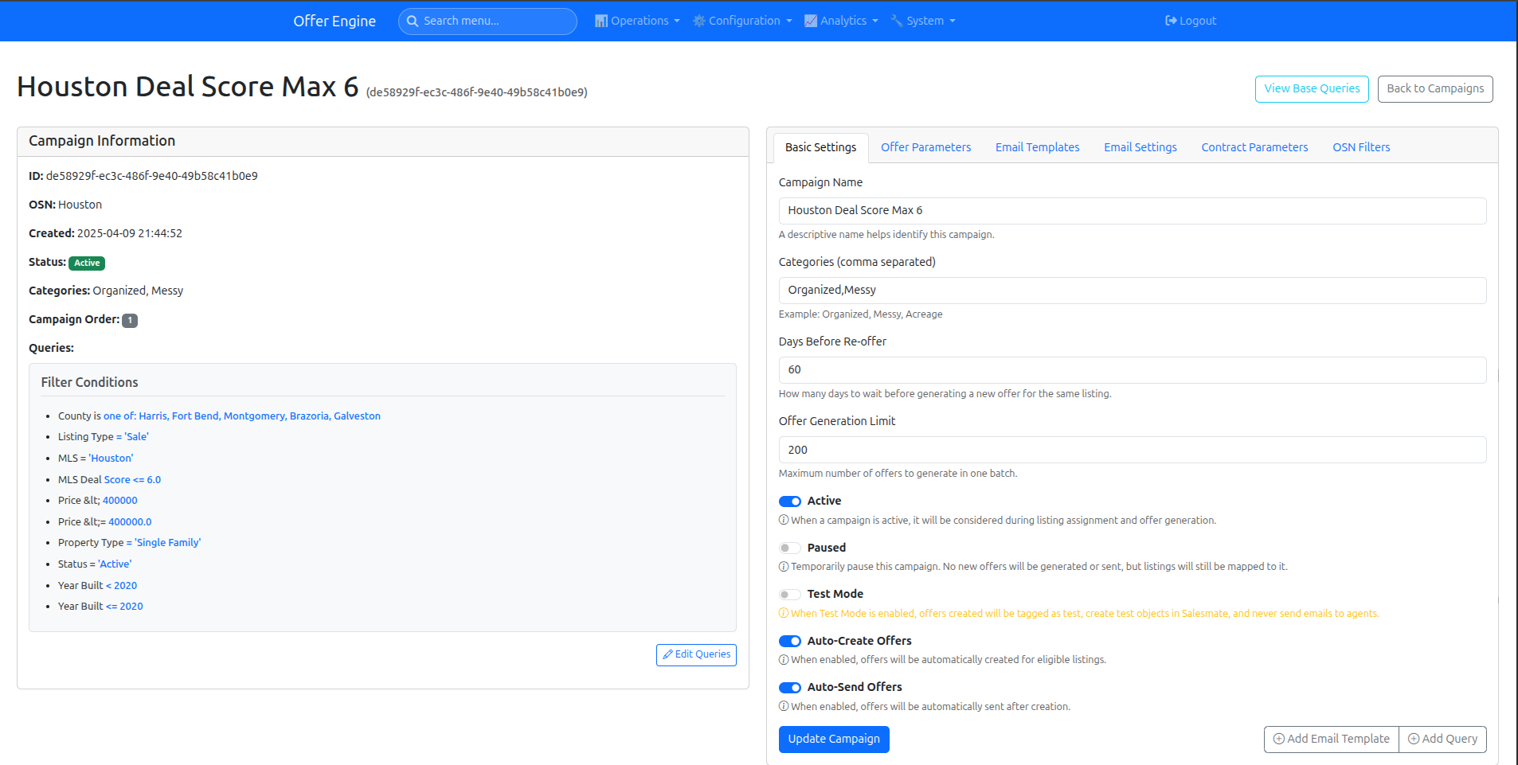Click the Operations grid icon
1518x765 pixels.
coord(603,21)
